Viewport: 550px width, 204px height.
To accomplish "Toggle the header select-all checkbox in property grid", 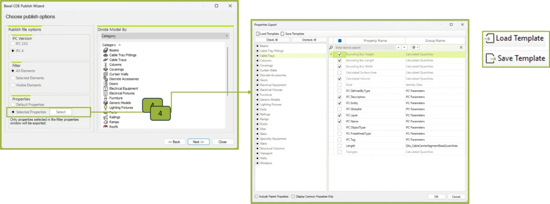I will [339, 41].
